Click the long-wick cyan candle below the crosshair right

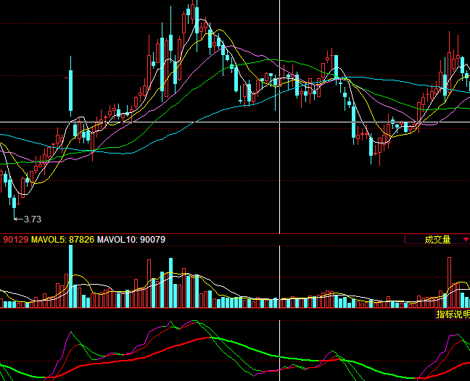tap(371, 148)
